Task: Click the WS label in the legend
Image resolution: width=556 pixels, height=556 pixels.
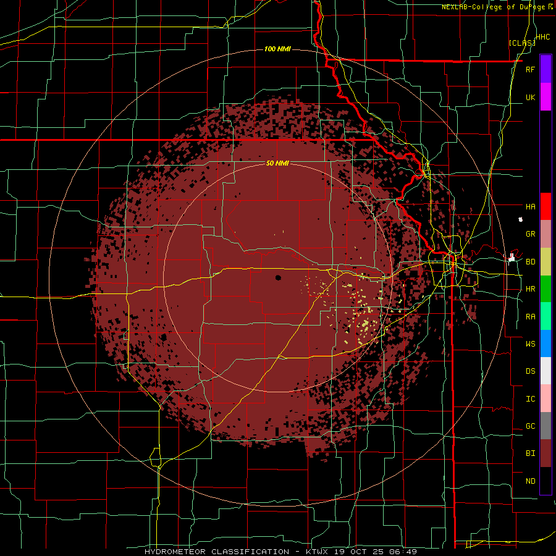Action: [530, 343]
